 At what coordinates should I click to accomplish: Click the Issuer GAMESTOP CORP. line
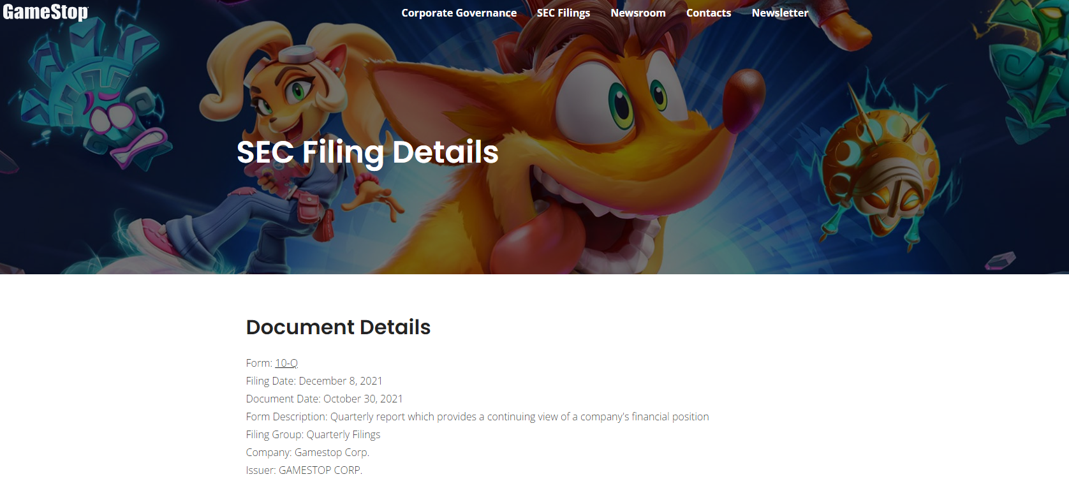pos(304,470)
